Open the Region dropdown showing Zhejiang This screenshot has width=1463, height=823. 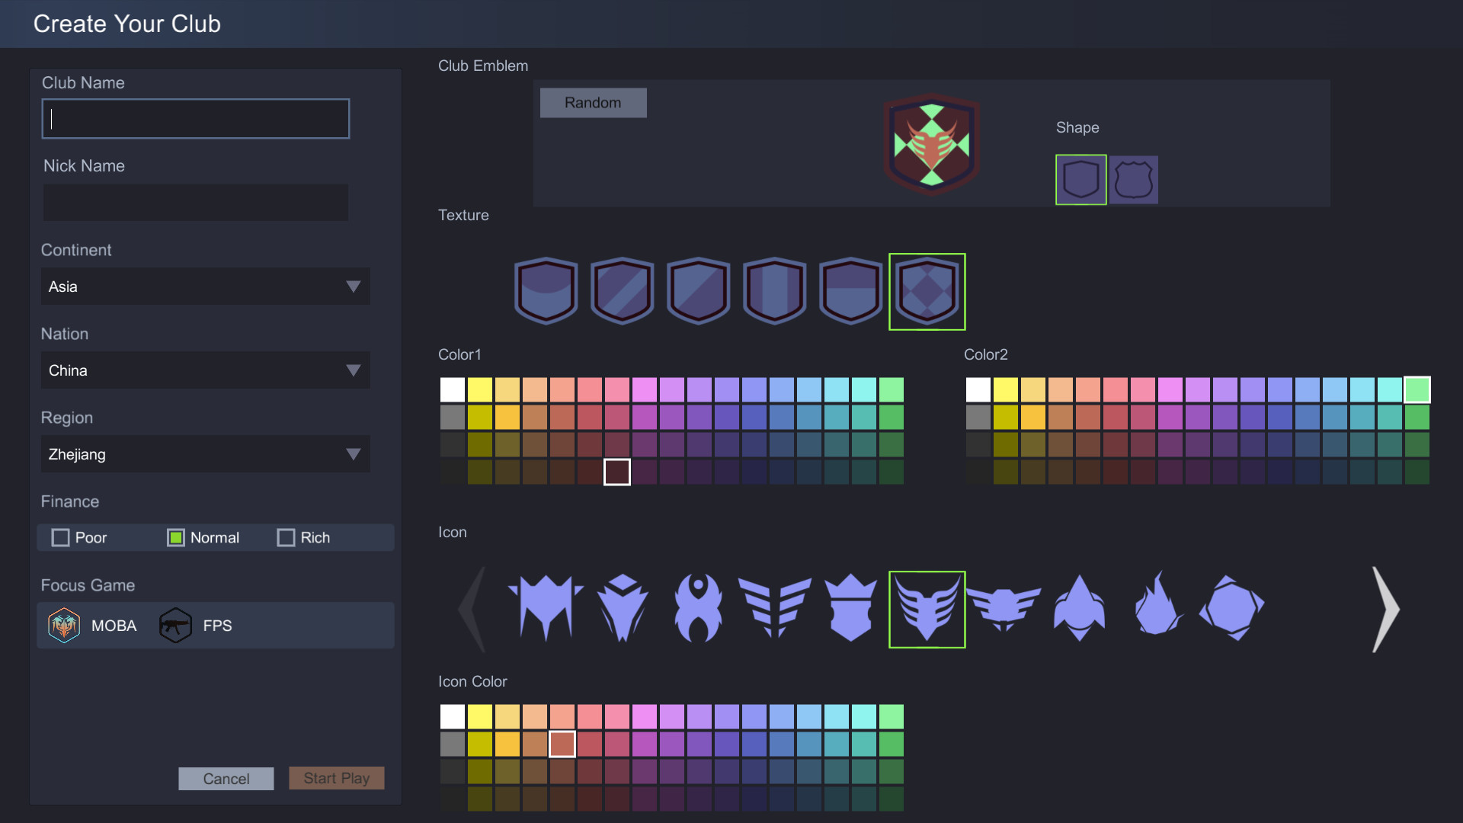point(205,454)
